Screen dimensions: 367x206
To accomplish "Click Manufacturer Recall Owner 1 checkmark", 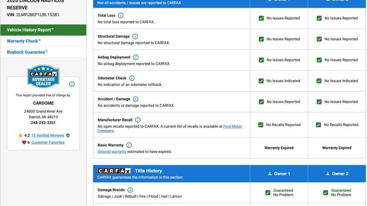I will tap(260, 125).
